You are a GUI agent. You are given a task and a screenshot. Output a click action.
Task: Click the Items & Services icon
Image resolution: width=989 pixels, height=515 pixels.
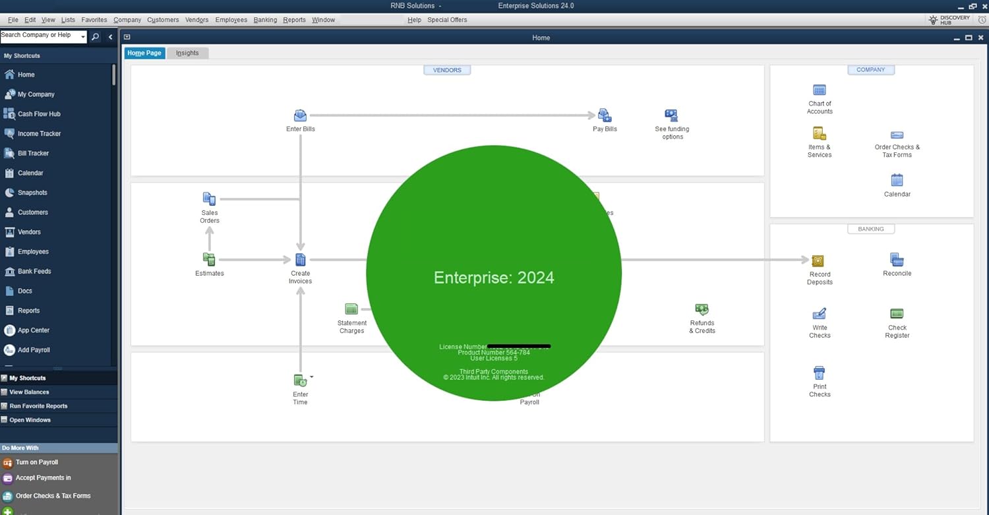[x=820, y=134]
